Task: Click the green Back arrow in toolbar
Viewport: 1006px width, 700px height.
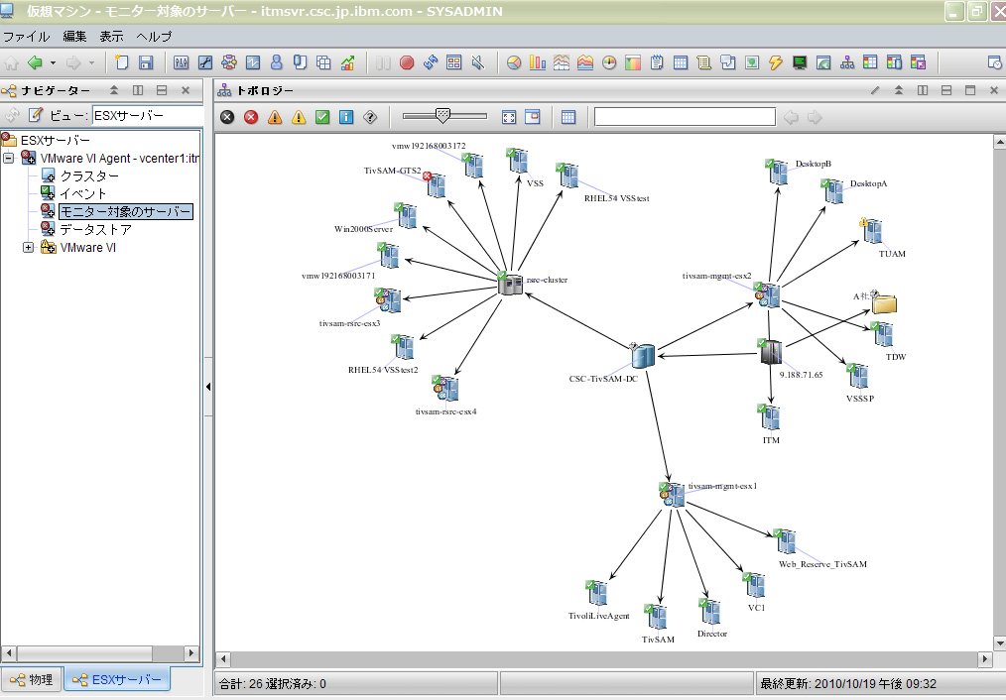Action: point(36,62)
